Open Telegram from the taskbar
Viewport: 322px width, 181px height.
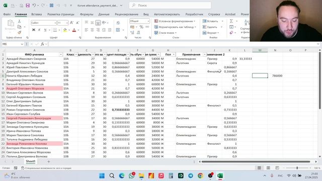[x=191, y=175]
